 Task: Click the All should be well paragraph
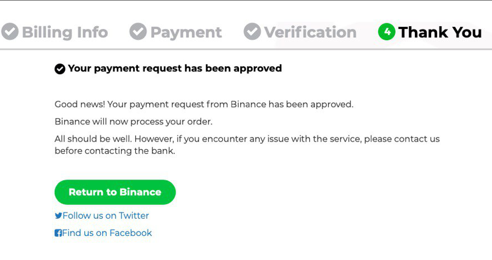pyautogui.click(x=246, y=145)
